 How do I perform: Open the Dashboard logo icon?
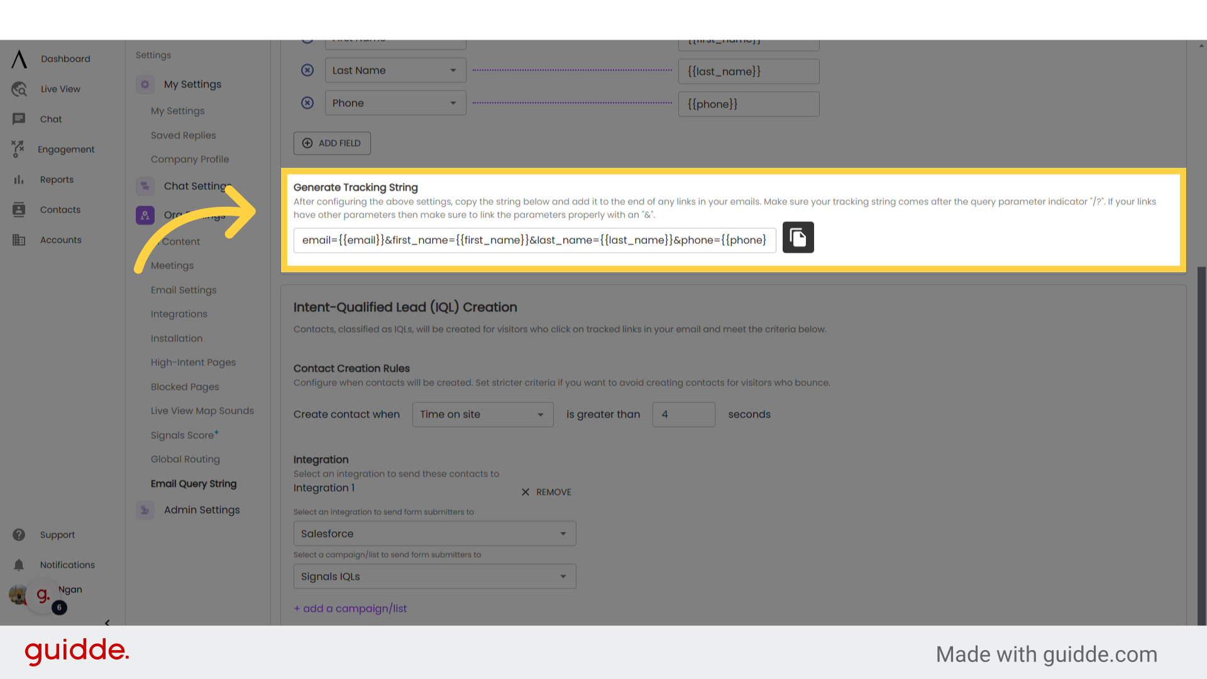click(19, 59)
